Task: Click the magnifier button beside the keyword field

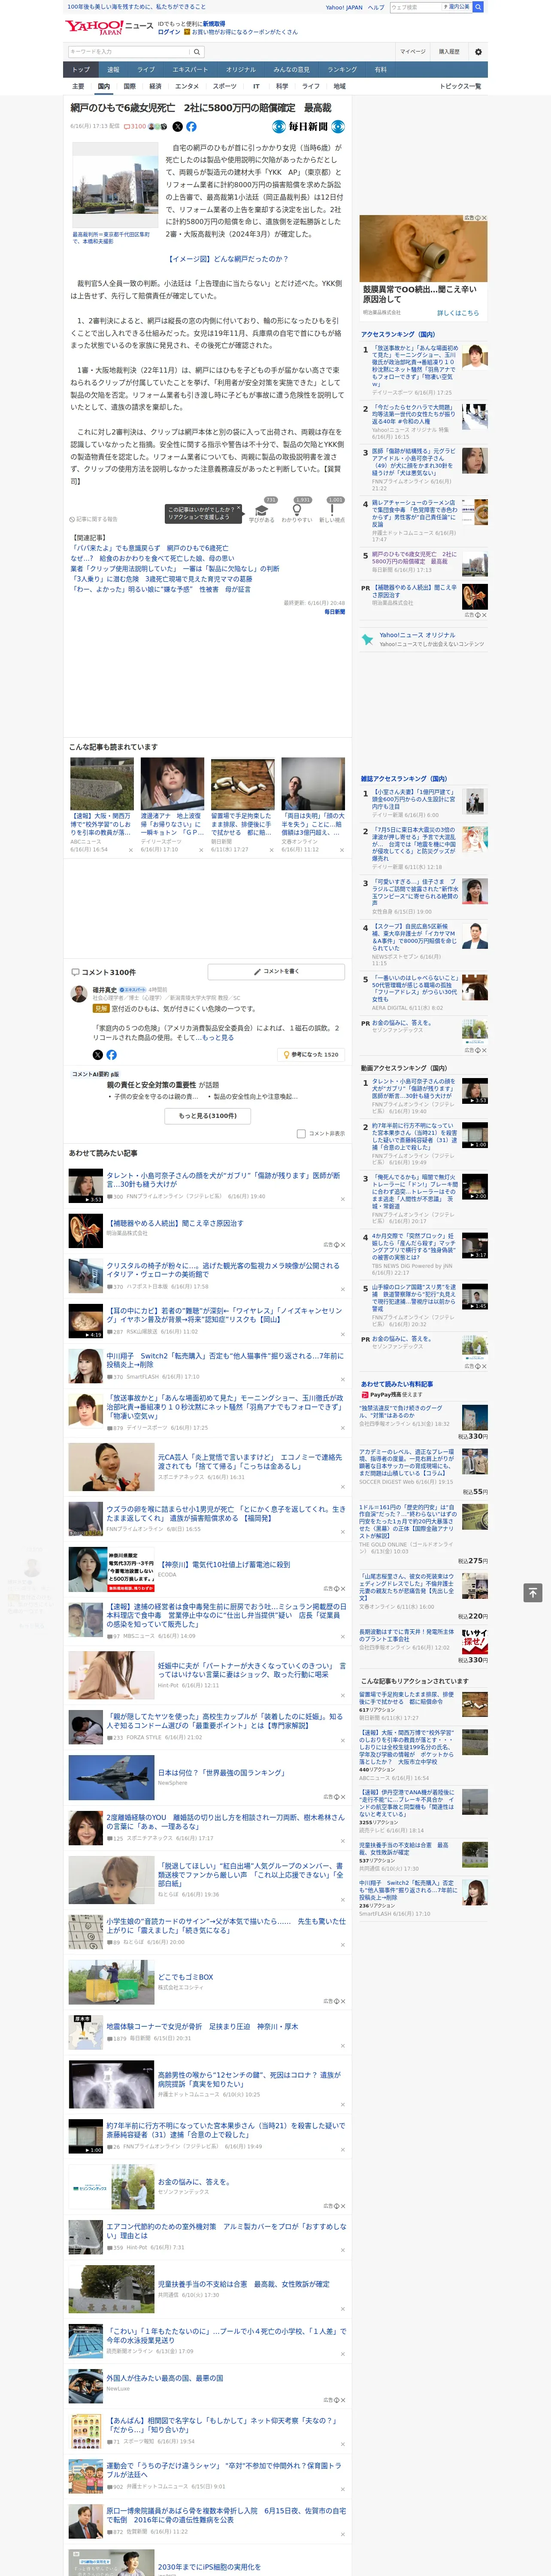Action: (197, 51)
